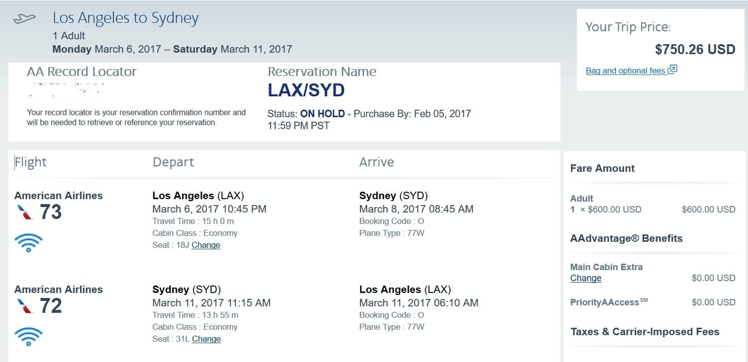Click the Wi-Fi icon under flight 72
The width and height of the screenshot is (748, 362).
point(28,337)
